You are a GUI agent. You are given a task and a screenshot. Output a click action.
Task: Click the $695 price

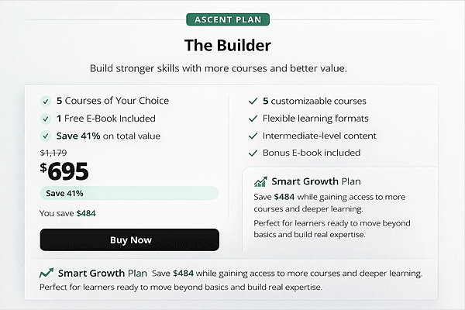(64, 171)
